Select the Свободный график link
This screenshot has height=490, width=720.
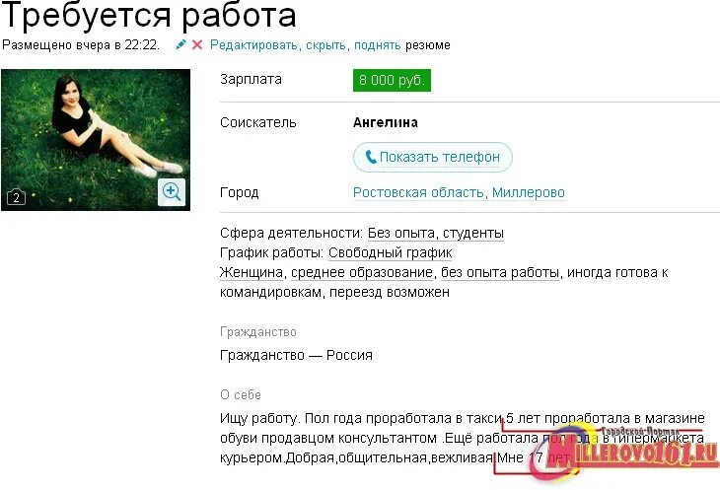click(390, 252)
